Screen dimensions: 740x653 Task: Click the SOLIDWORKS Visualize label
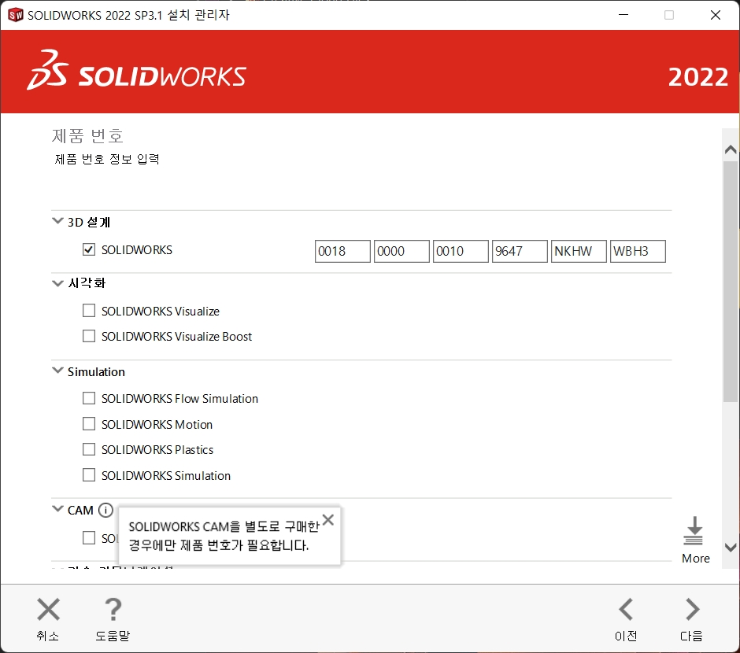(x=161, y=312)
